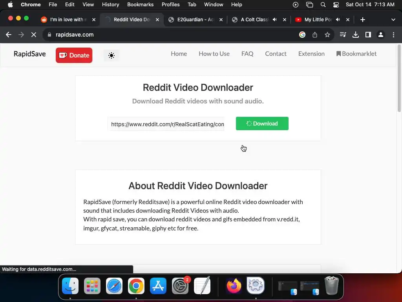The width and height of the screenshot is (402, 302).
Task: Open the Chrome three-dot menu
Action: (393, 35)
